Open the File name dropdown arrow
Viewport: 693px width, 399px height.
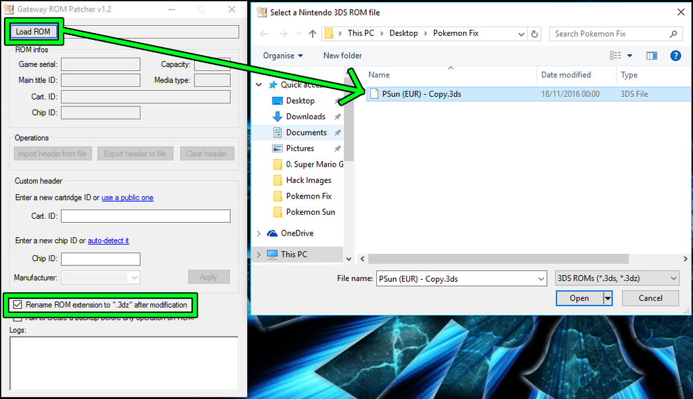click(541, 278)
